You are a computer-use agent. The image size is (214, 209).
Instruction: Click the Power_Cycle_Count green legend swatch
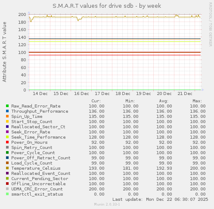[x=7, y=152]
